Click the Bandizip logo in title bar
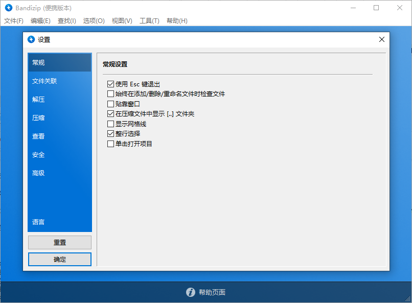Image resolution: width=412 pixels, height=303 pixels. pyautogui.click(x=9, y=8)
